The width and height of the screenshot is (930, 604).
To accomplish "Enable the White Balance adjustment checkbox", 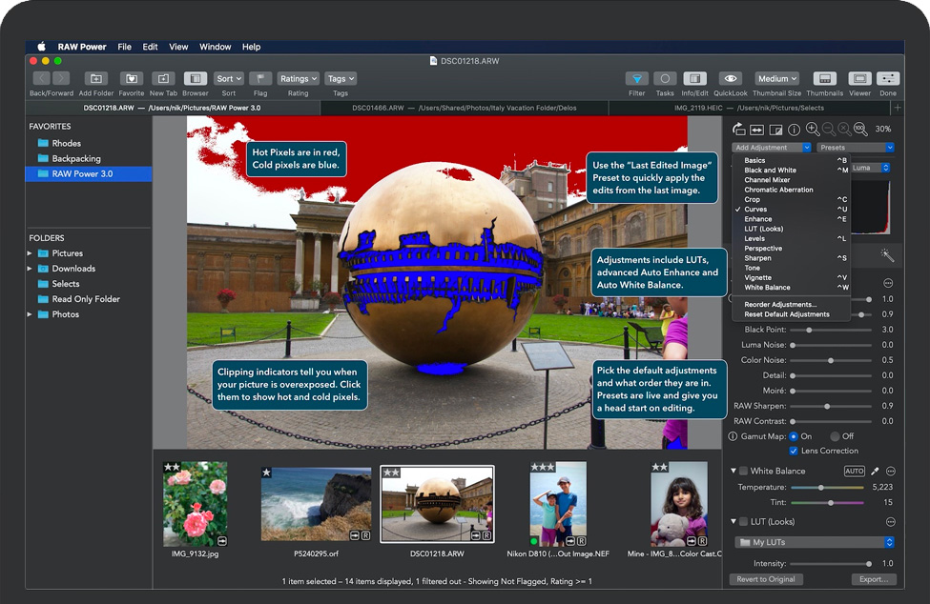I will (x=744, y=471).
